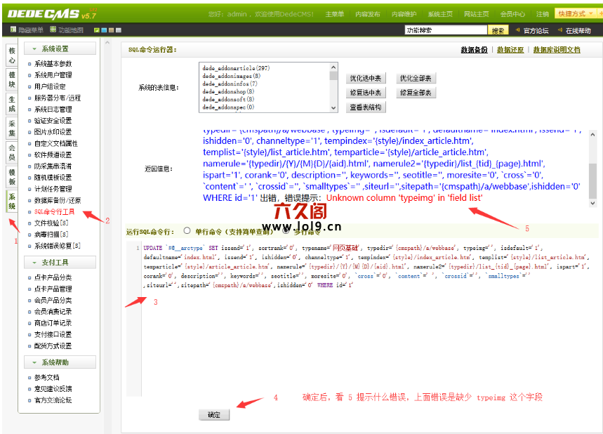This screenshot has width=603, height=434.
Task: Open 在线帮助 via its speaker icon
Action: click(x=560, y=30)
